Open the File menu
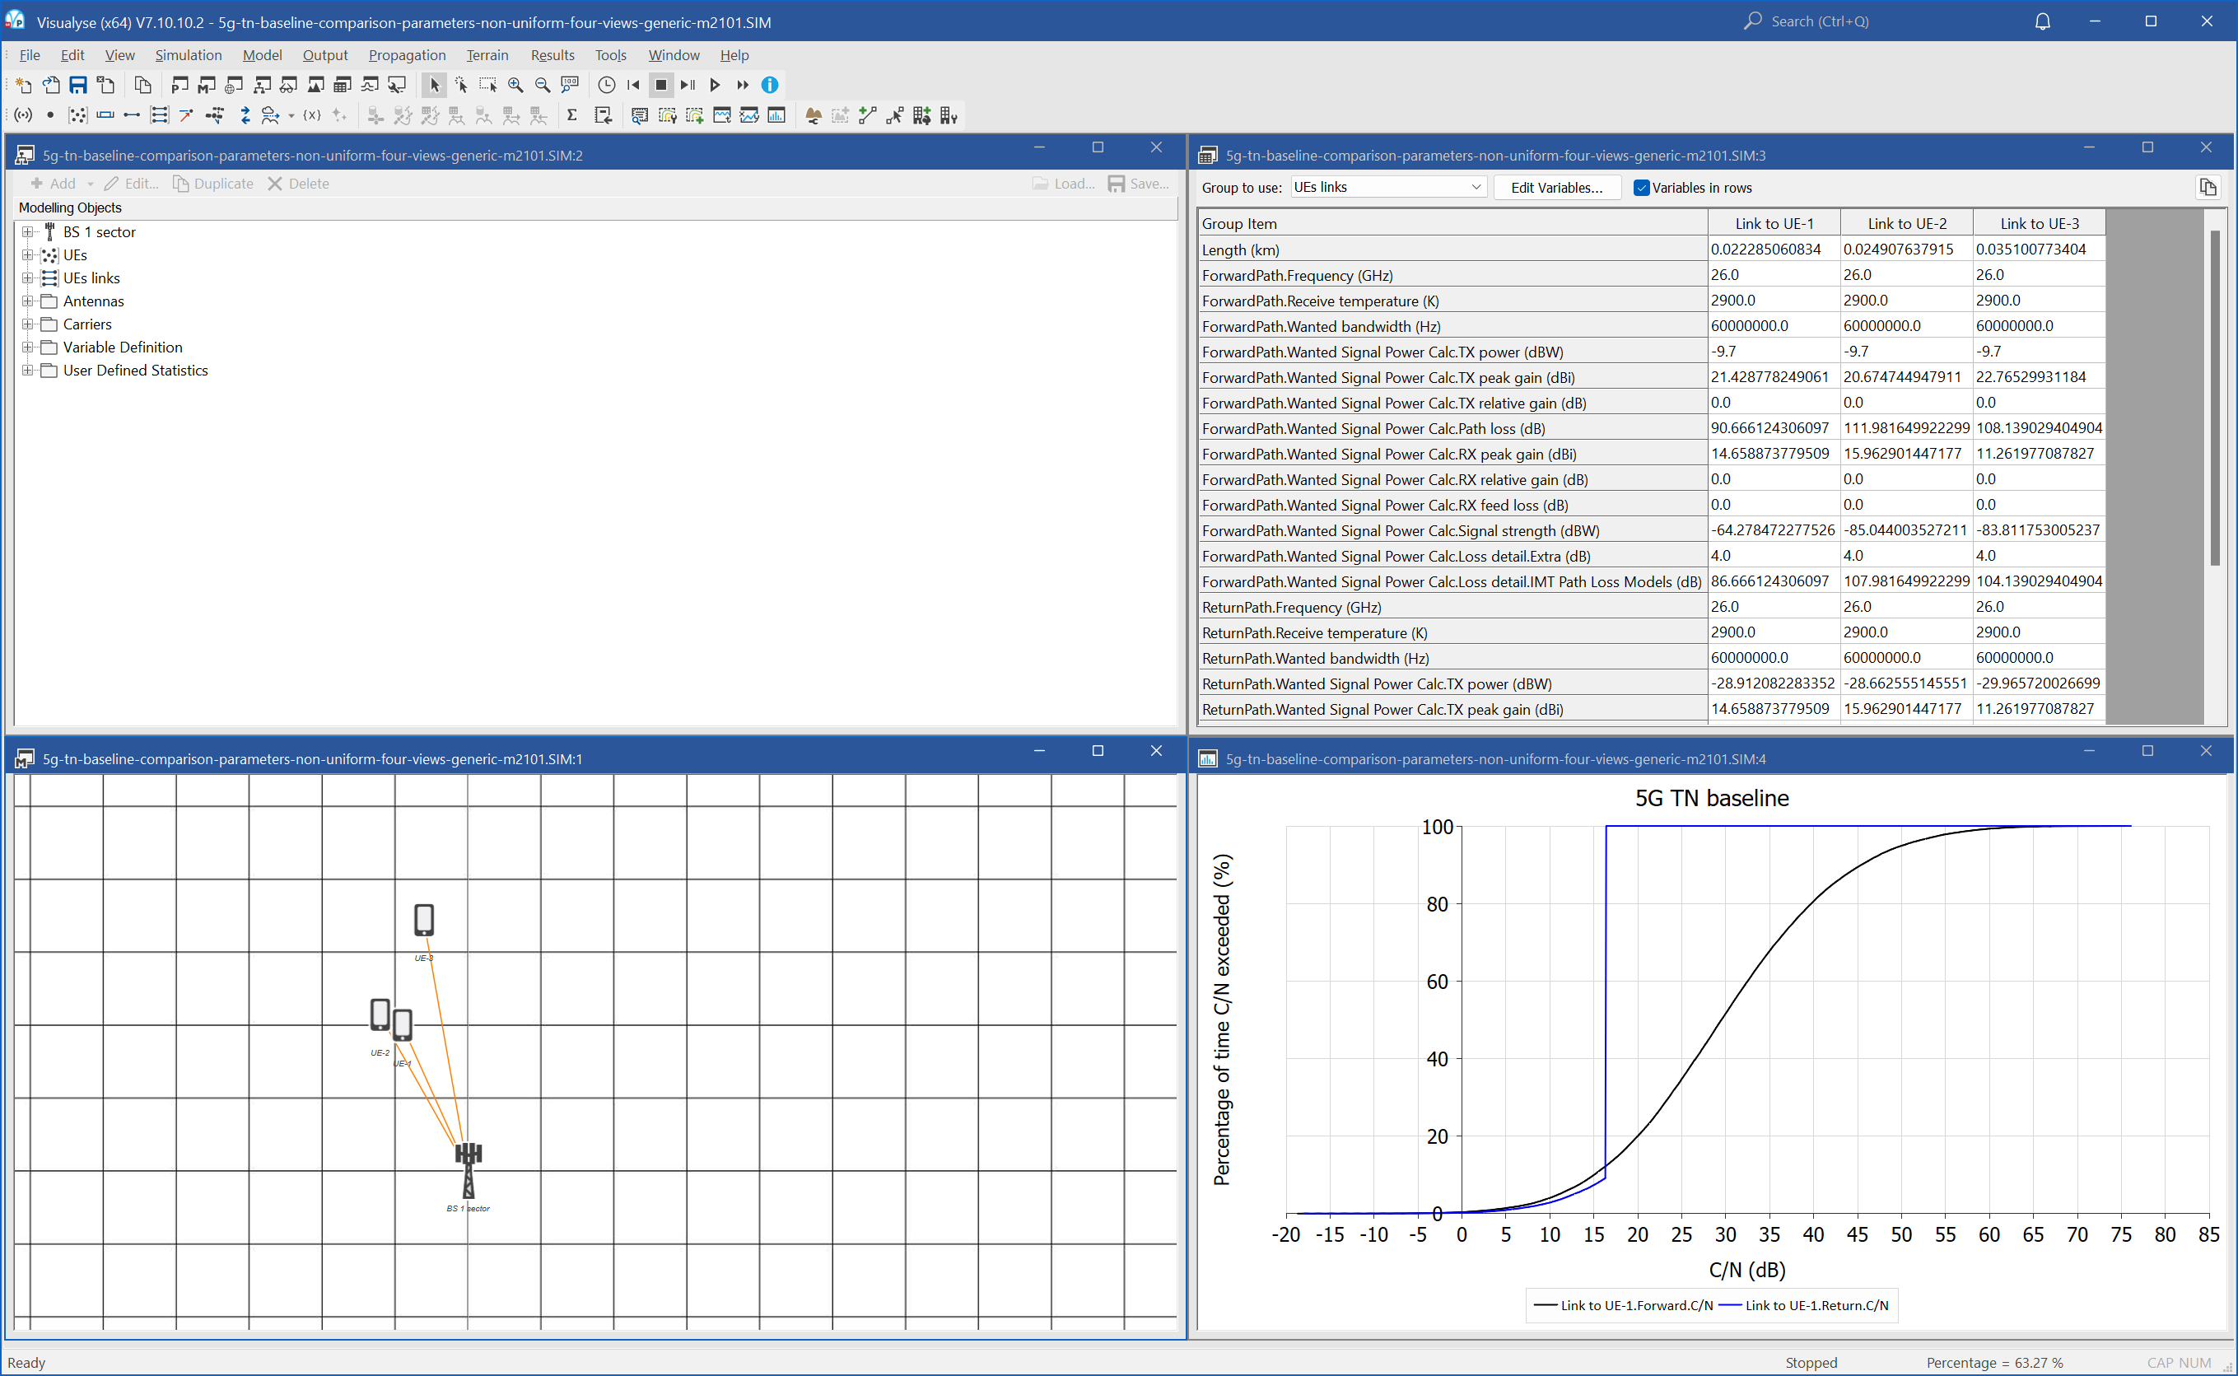The width and height of the screenshot is (2238, 1376). pos(30,55)
